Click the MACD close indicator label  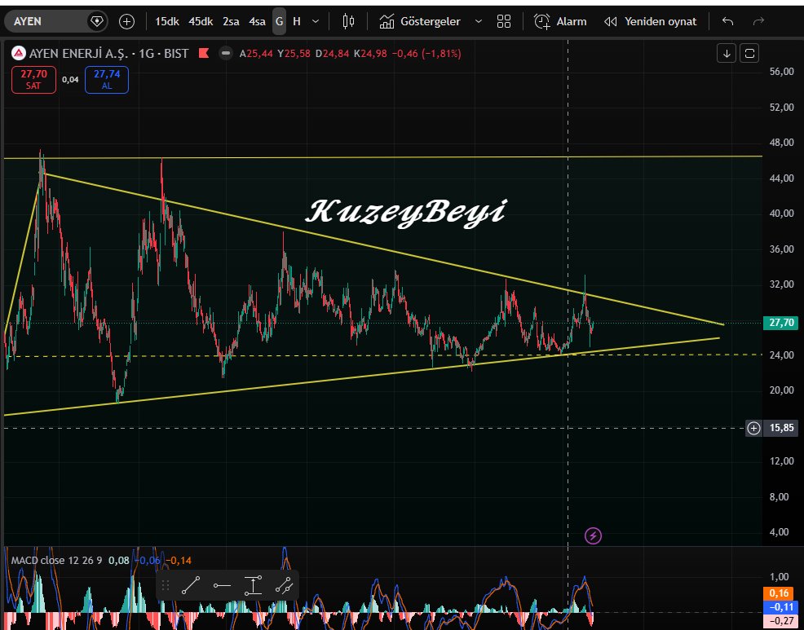tap(39, 560)
